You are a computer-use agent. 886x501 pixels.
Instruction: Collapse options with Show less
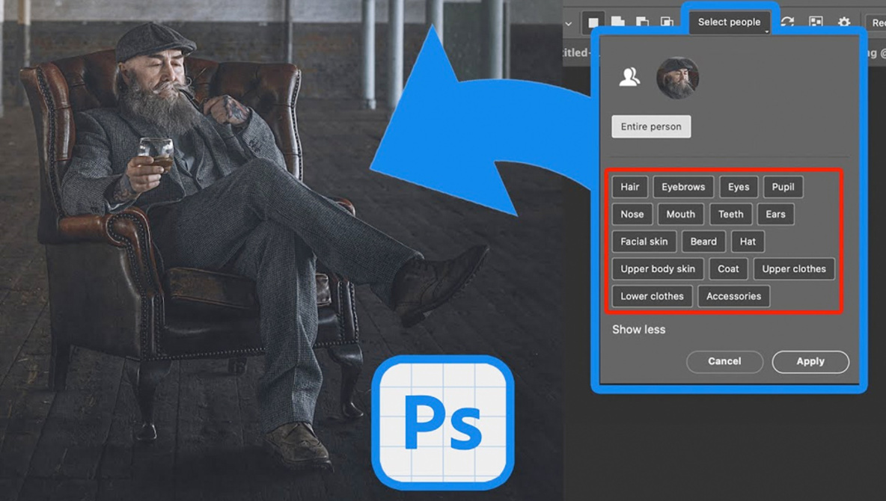(639, 329)
